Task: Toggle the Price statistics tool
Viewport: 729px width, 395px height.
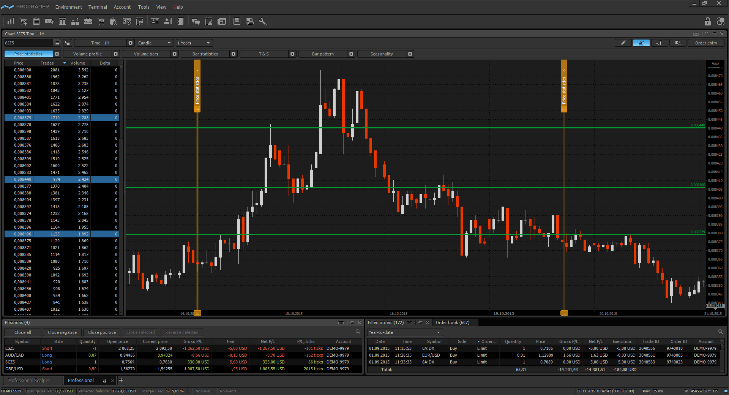Action: (28, 54)
